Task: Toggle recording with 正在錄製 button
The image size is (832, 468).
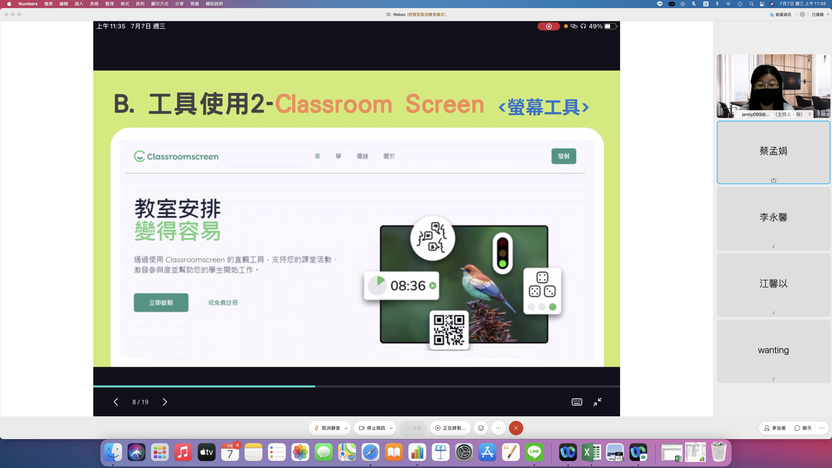Action: pyautogui.click(x=450, y=428)
